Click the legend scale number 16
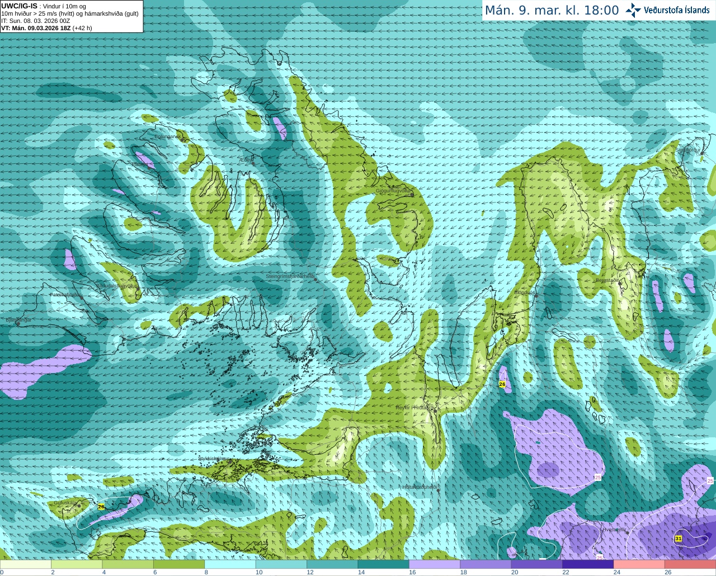Image resolution: width=716 pixels, height=576 pixels. 412,572
